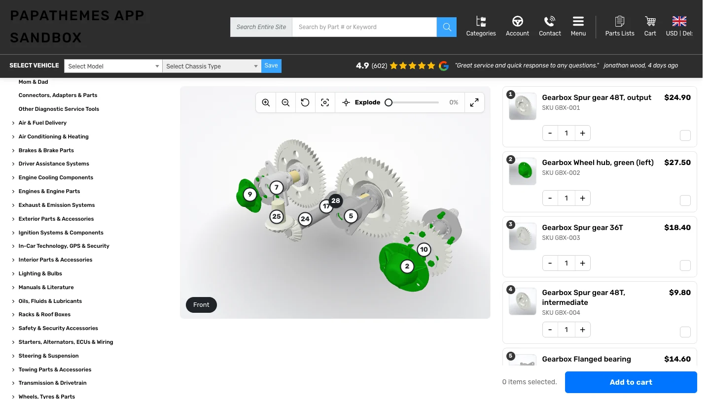Open the hamburger Menu icon
Viewport: 710px width, 399px height.
tap(578, 27)
